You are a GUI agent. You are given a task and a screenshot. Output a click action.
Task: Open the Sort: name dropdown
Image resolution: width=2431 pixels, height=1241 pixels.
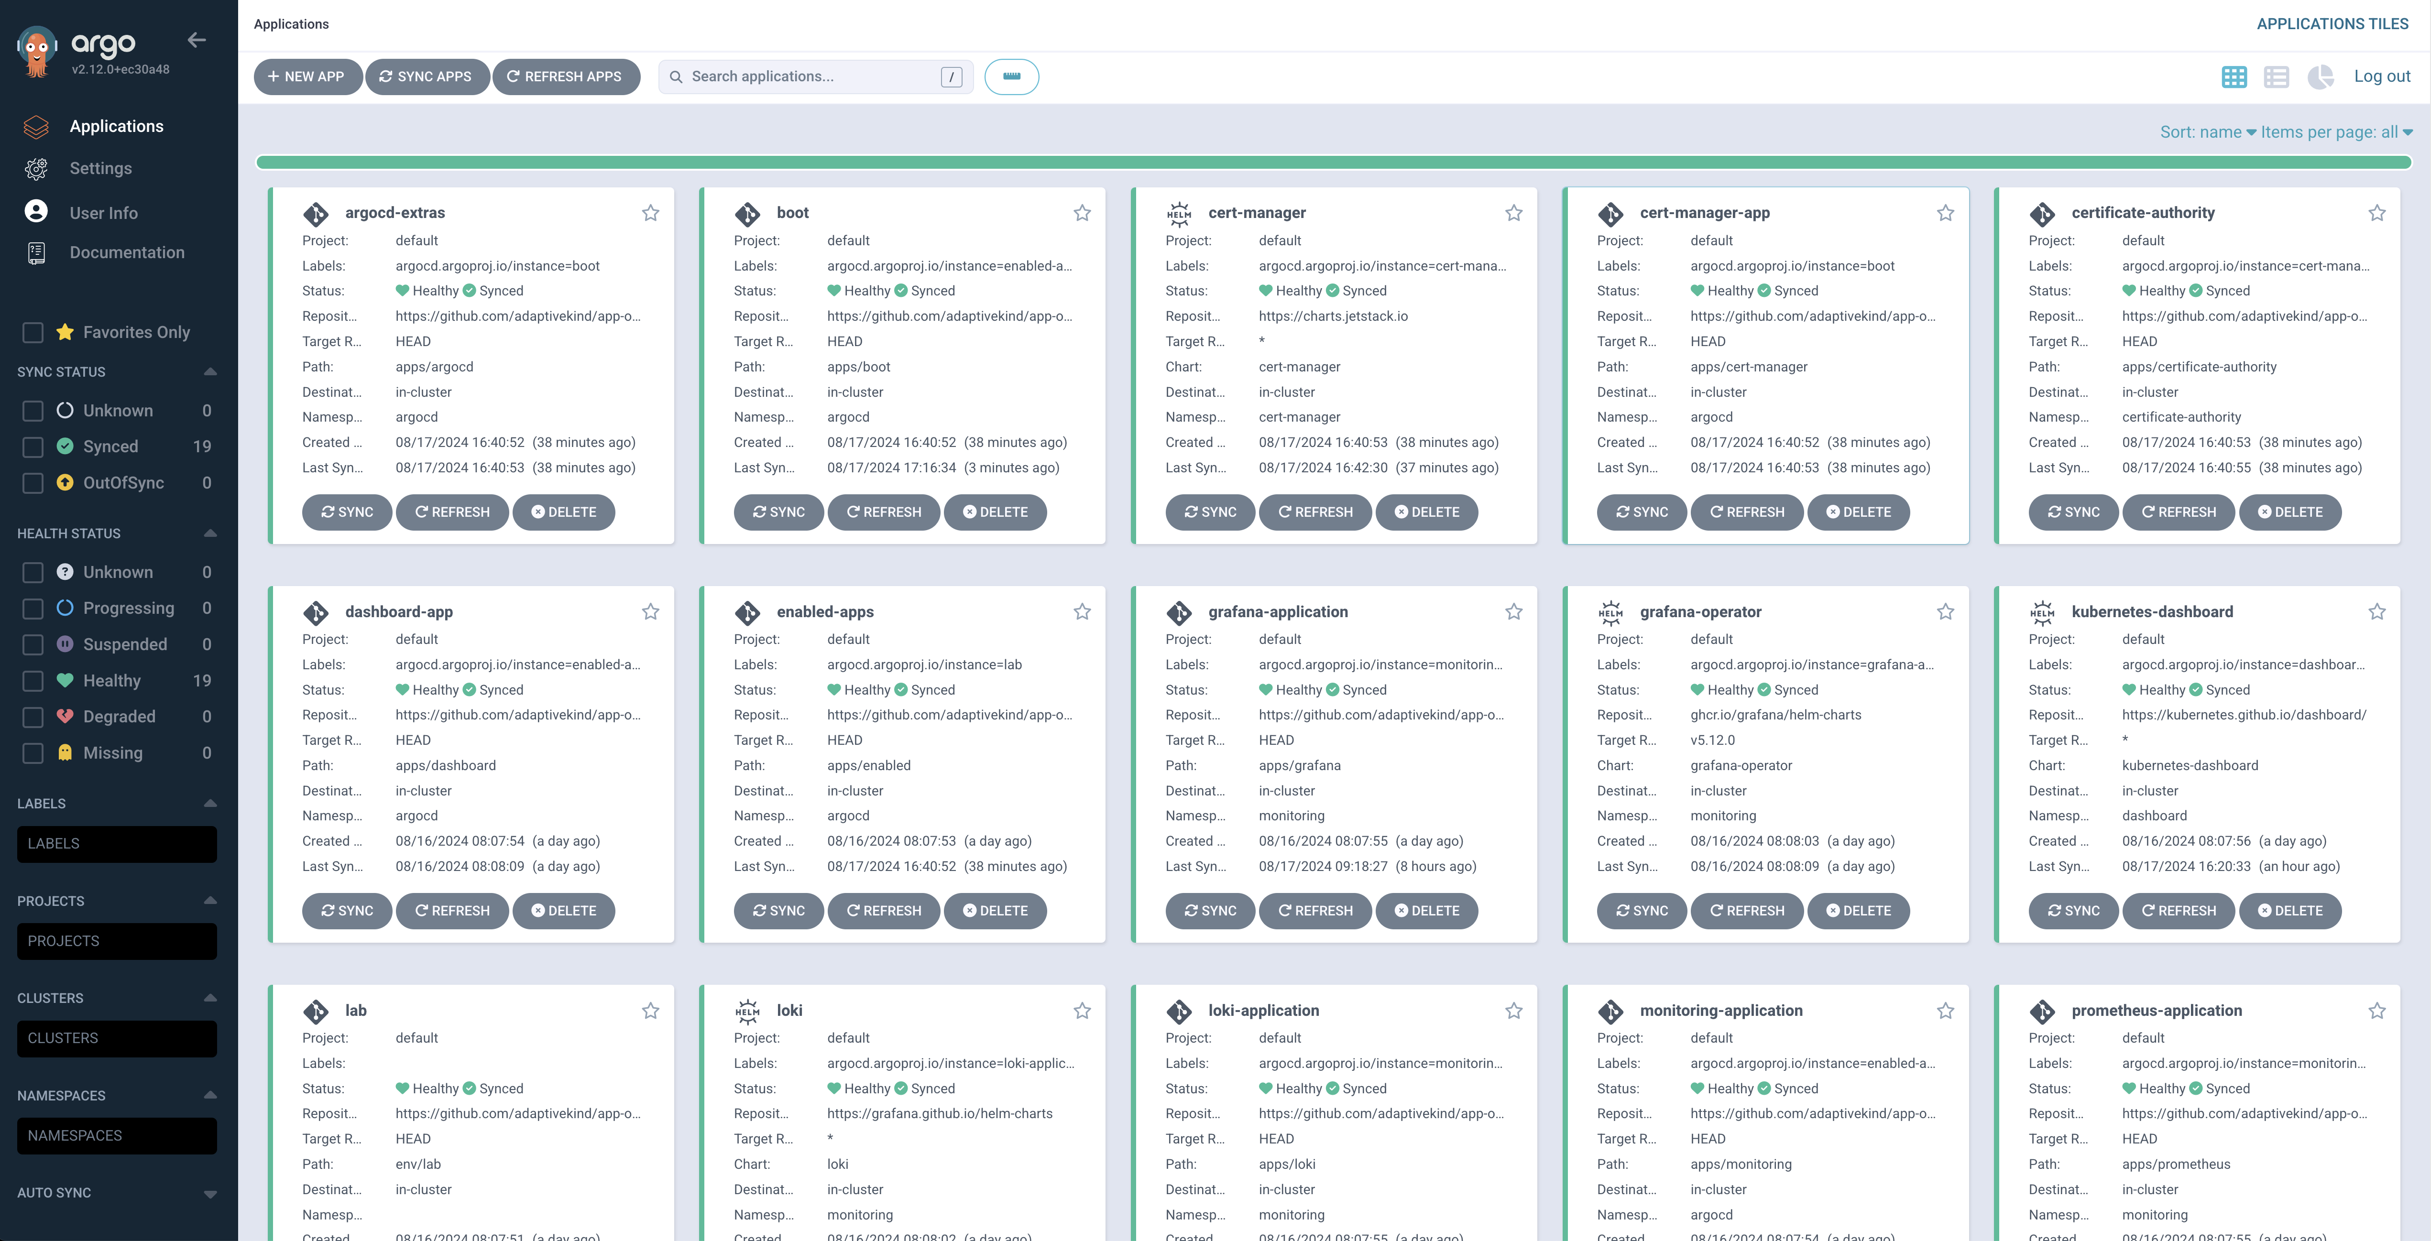click(x=2207, y=132)
